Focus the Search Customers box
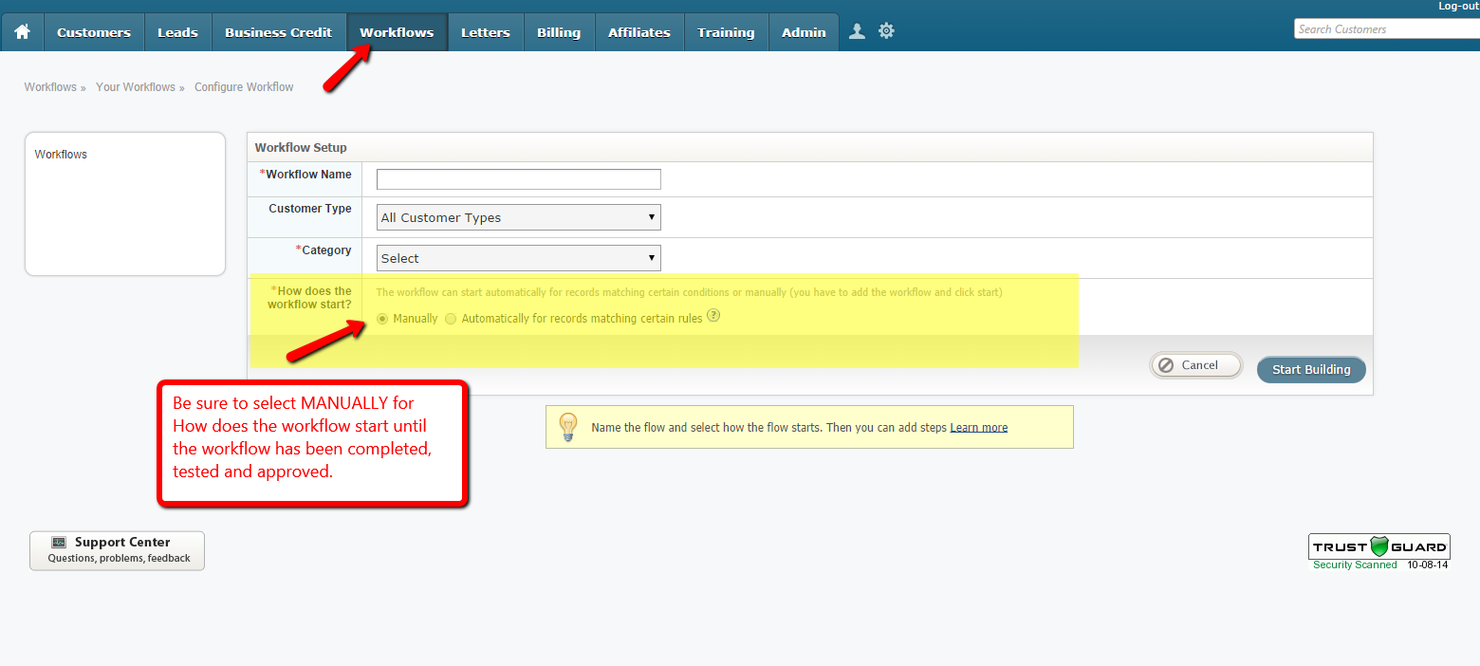The width and height of the screenshot is (1480, 666). [1385, 29]
